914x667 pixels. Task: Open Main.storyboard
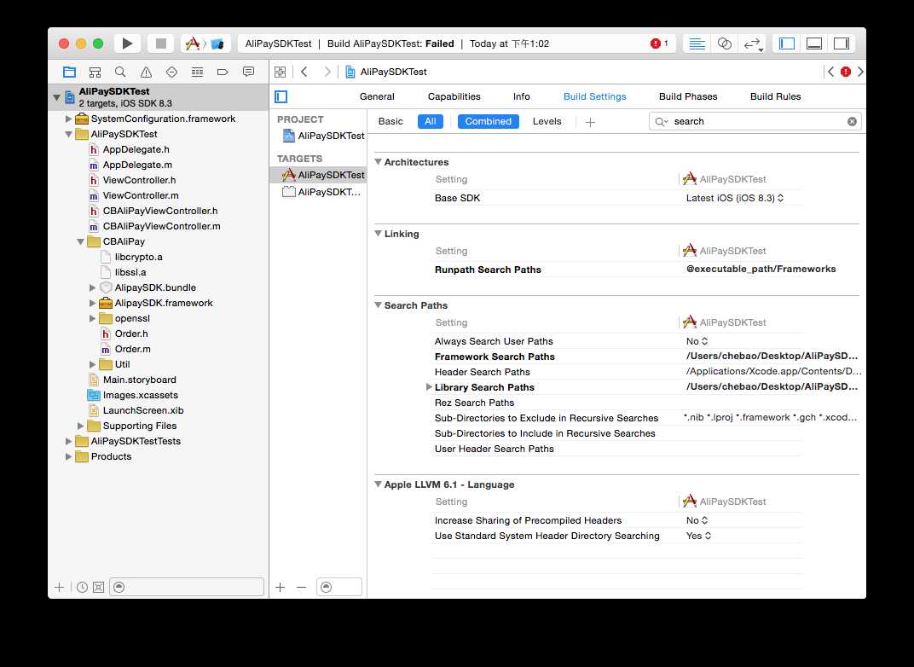(139, 380)
